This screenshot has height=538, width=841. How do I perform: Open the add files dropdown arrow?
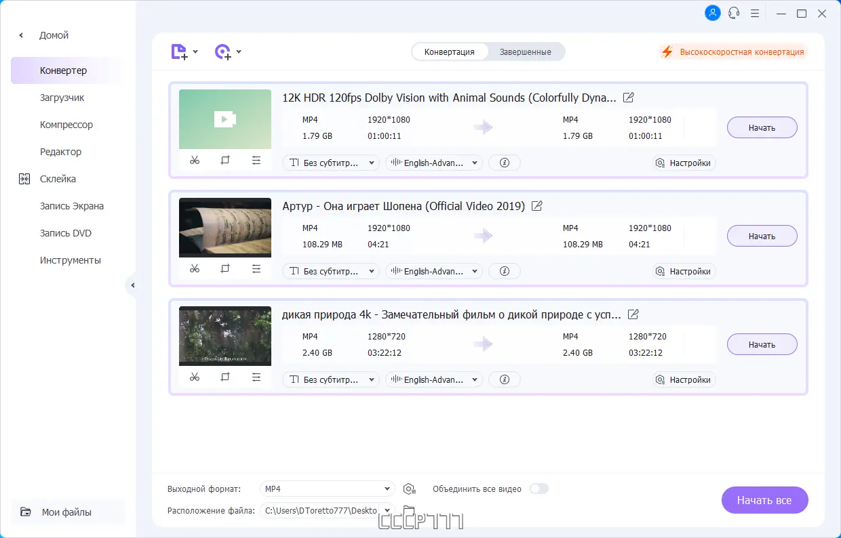195,51
